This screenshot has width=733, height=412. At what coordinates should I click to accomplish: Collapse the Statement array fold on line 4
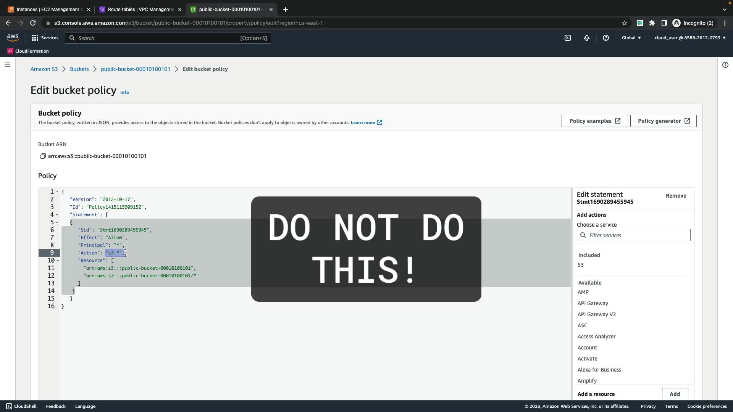(57, 215)
